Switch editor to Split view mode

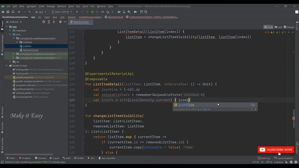pos(278,27)
